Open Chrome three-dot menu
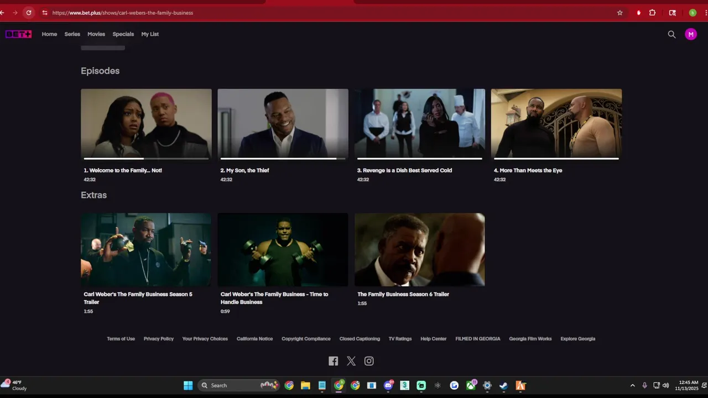Image resolution: width=708 pixels, height=398 pixels. 706,13
